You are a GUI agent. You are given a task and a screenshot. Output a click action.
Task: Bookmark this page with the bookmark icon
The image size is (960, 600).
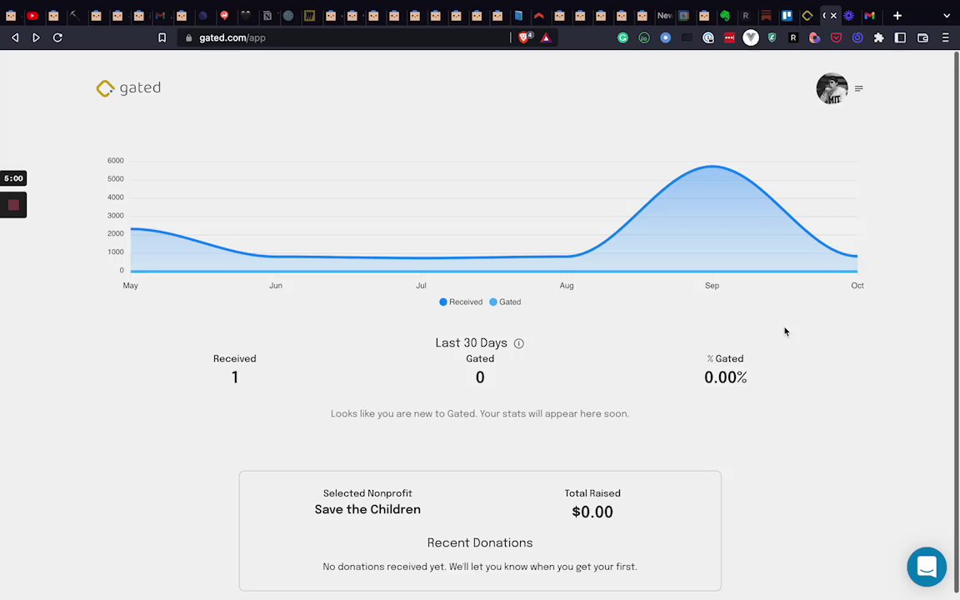point(162,38)
